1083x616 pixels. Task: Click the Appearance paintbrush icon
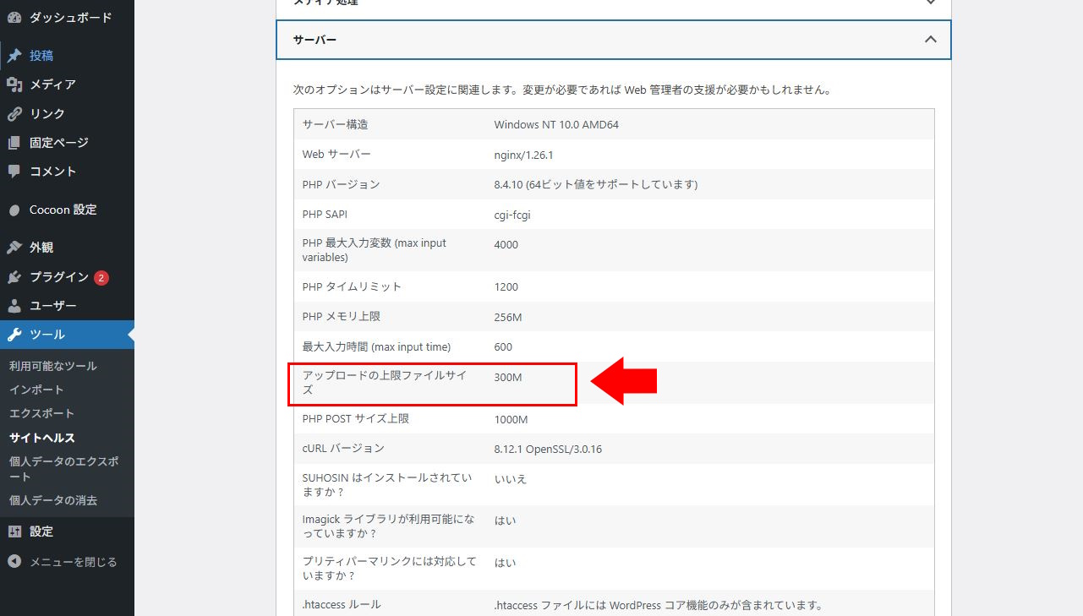14,248
